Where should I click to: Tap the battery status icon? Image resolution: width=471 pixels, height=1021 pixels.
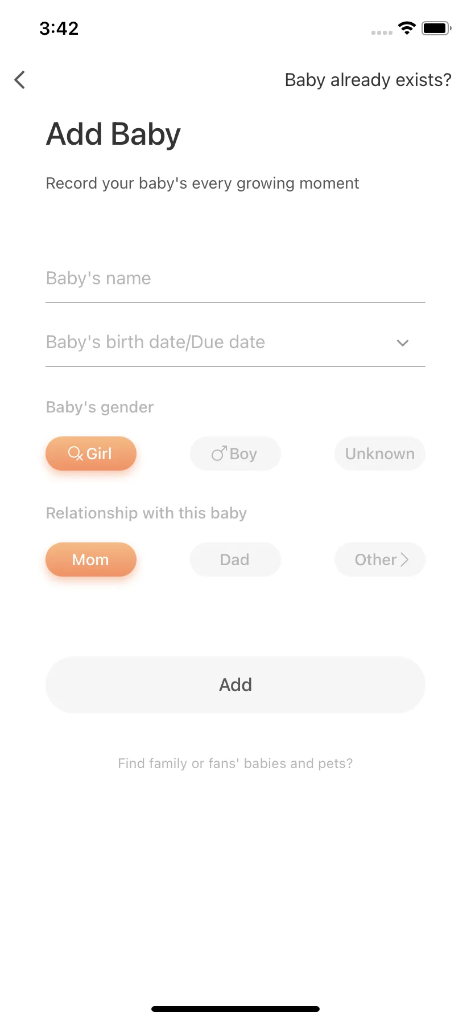pos(436,28)
